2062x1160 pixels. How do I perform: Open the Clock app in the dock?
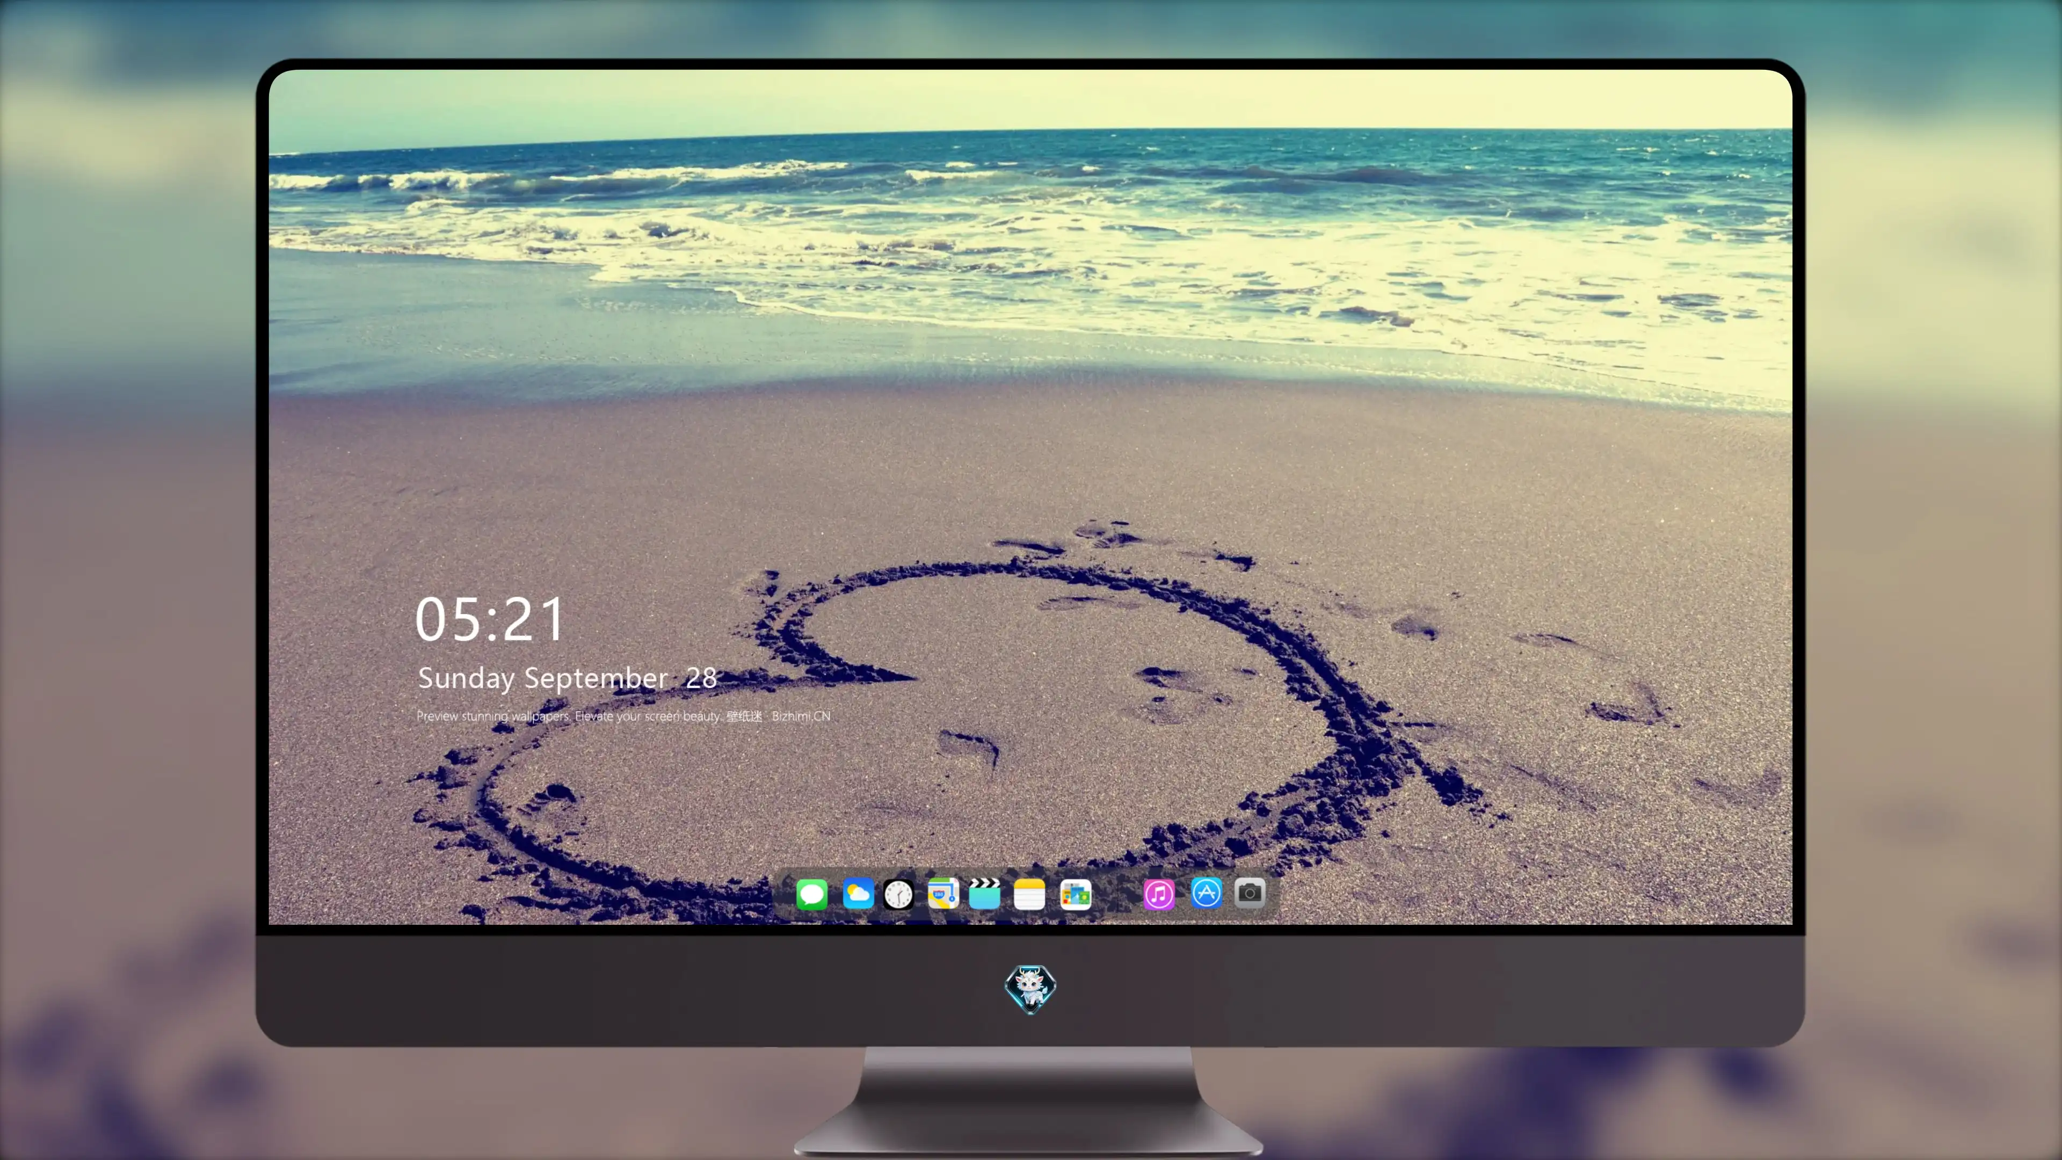[x=898, y=894]
